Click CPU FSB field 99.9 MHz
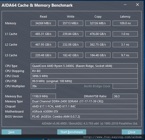145x140 pixels. pyautogui.click(x=84, y=81)
